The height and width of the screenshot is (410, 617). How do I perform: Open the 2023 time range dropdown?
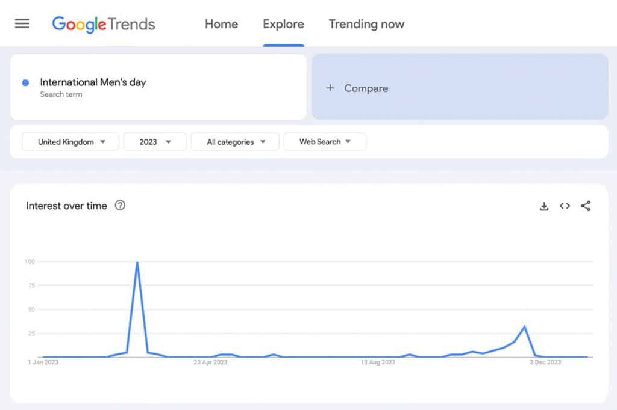coord(155,142)
